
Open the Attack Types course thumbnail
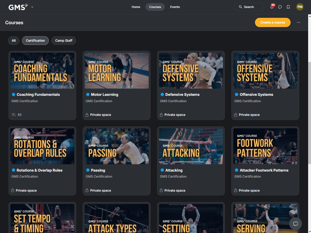117,219
